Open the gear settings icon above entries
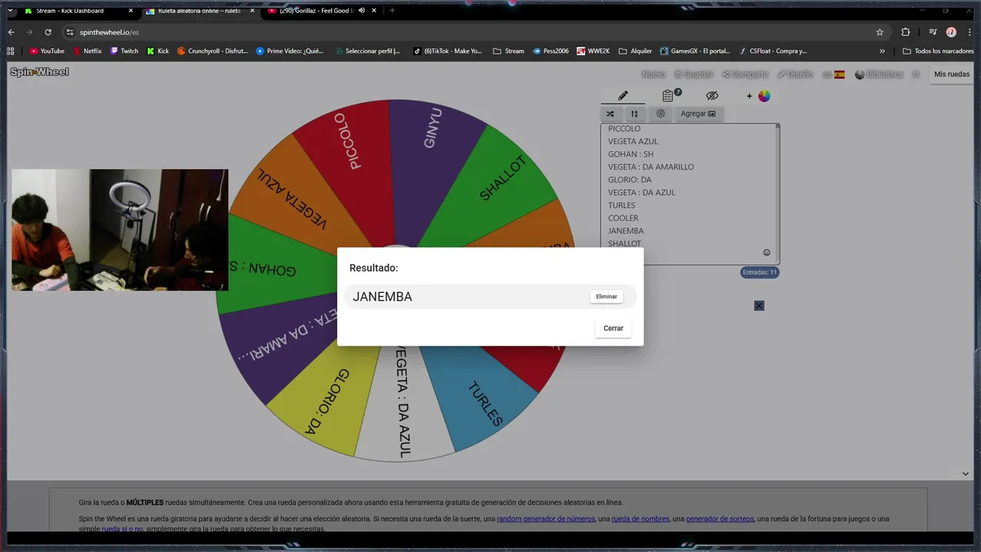 pyautogui.click(x=660, y=113)
